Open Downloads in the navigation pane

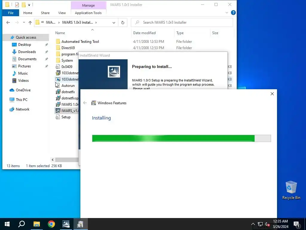coord(27,52)
